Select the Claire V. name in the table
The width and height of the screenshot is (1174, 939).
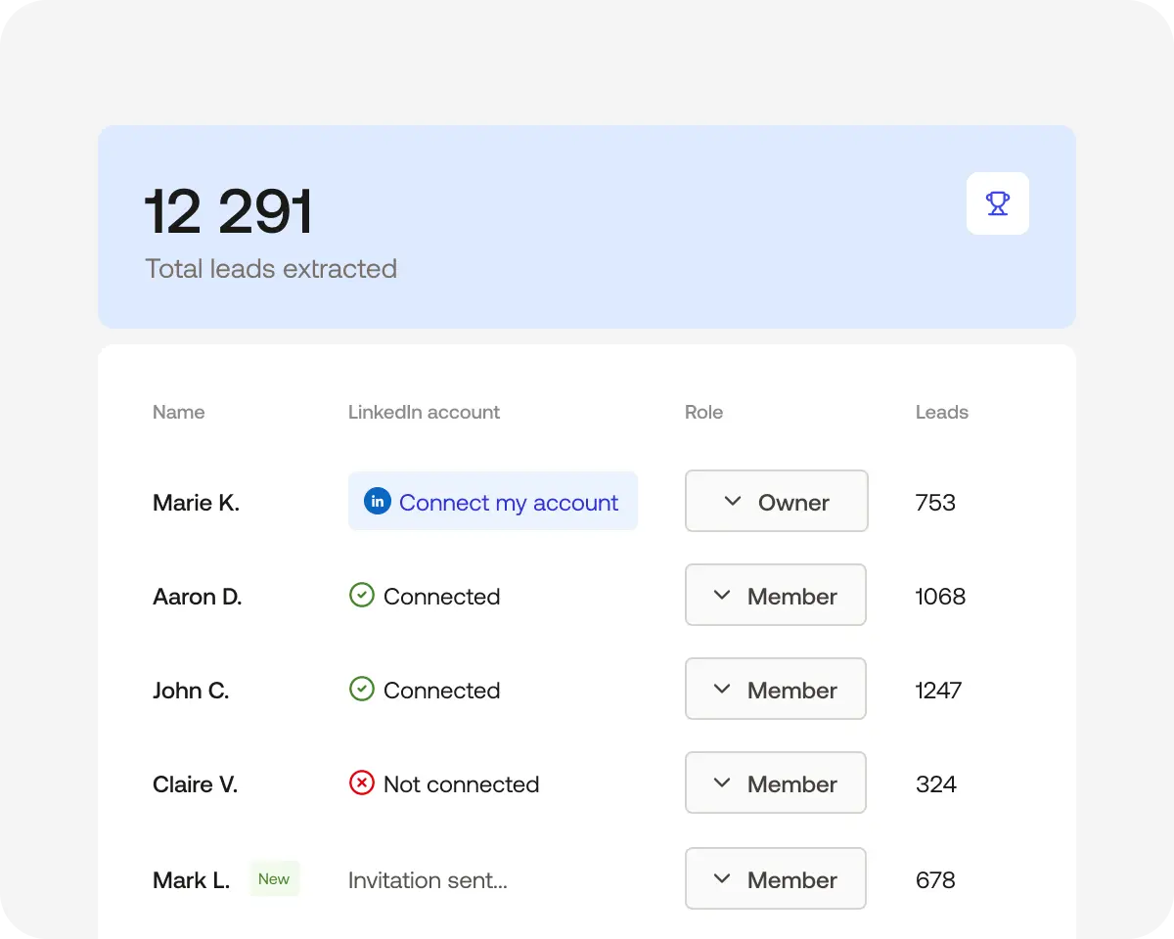coord(195,784)
